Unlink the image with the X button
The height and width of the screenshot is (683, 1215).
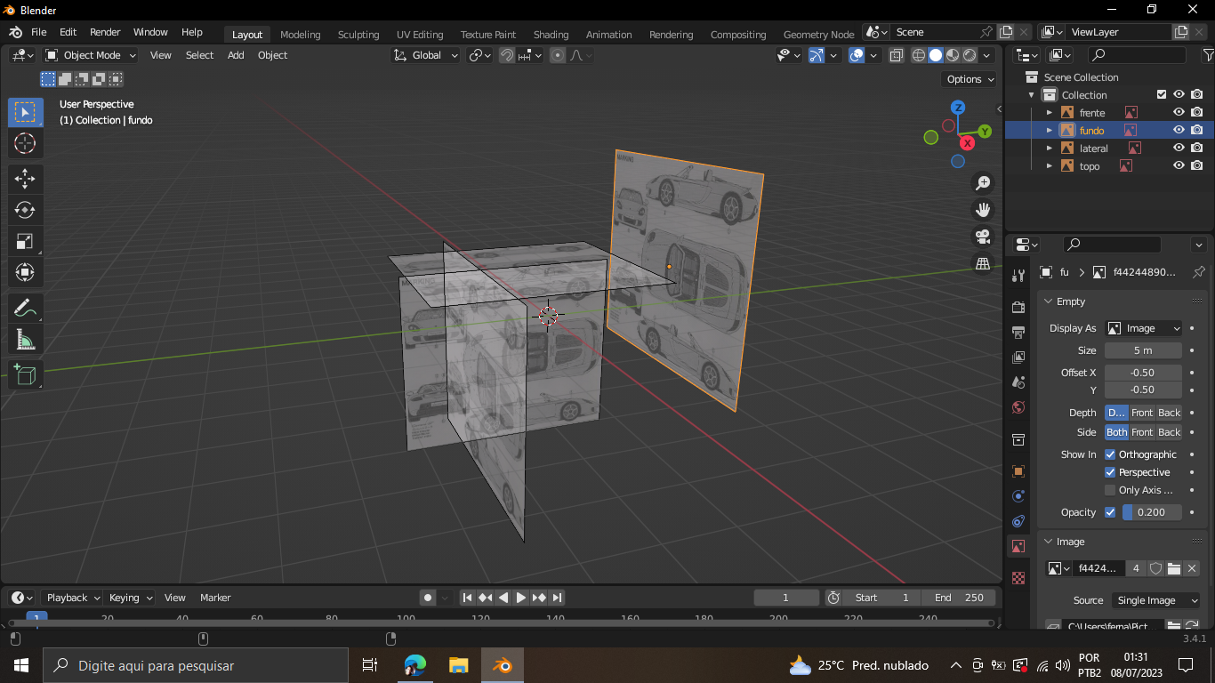pyautogui.click(x=1192, y=568)
